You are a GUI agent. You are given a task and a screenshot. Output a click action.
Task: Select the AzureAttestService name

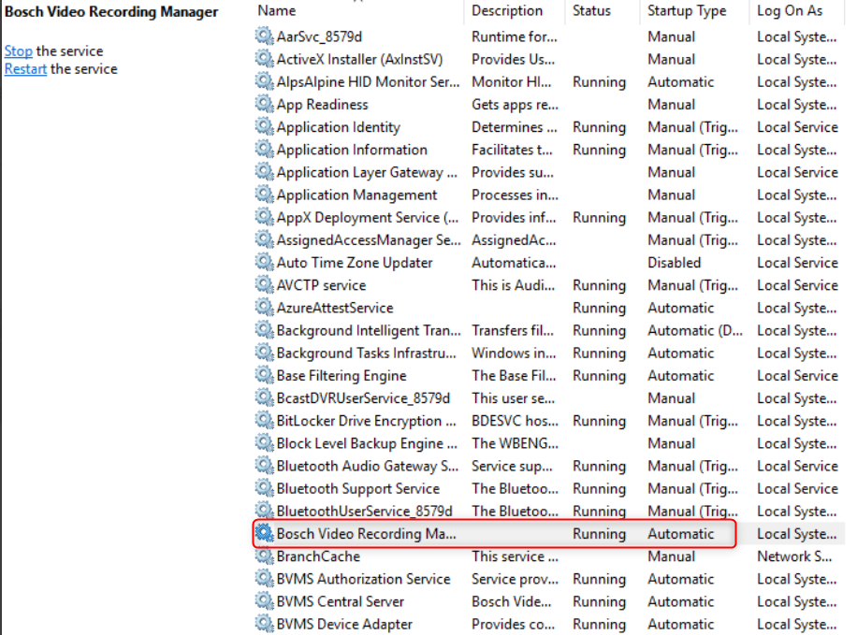tap(335, 308)
